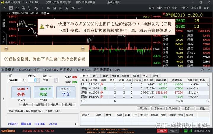Click the circular refresh icon
The width and height of the screenshot is (213, 134).
(x=30, y=8)
